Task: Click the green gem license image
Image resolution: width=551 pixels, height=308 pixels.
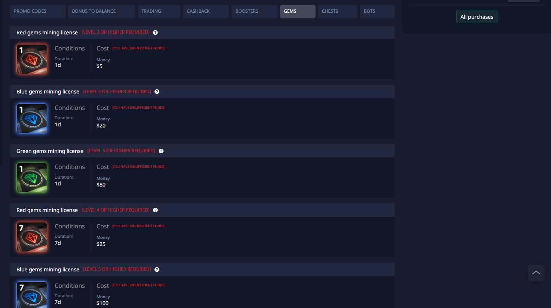Action: [32, 178]
